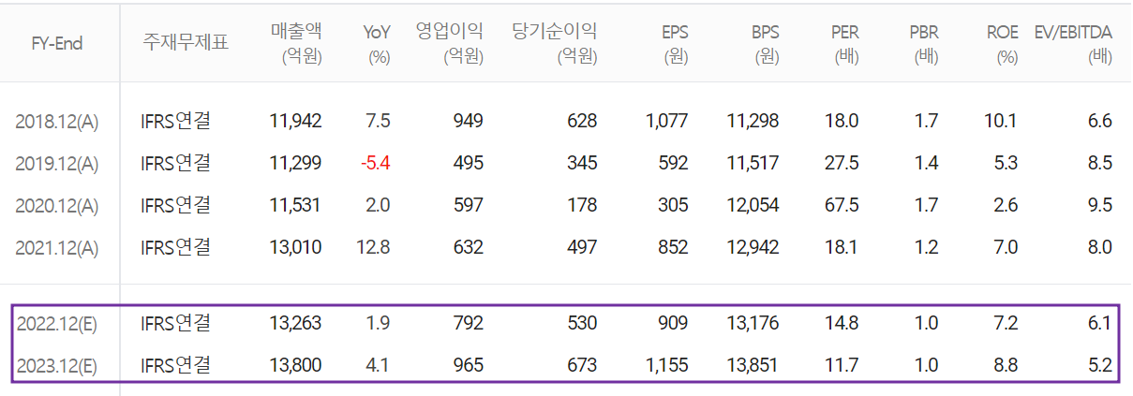Click the 2023.12(E) estimate row label
The image size is (1133, 396).
(x=56, y=365)
